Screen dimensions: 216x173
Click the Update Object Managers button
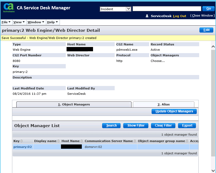tap(174, 111)
